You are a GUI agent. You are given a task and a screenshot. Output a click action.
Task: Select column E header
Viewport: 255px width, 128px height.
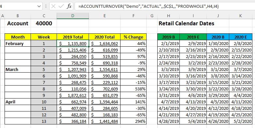pos(105,16)
